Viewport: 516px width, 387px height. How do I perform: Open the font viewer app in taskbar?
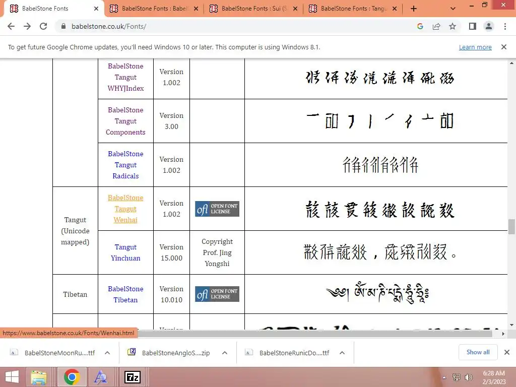(100, 377)
